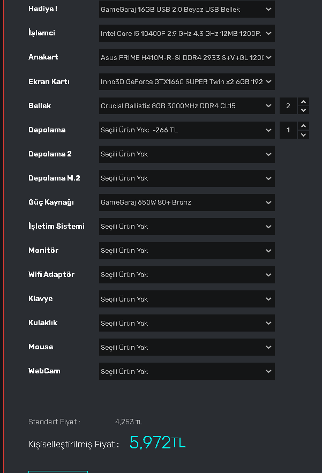
Task: Decrease the Depolama quantity with the down arrow
Action: point(304,134)
